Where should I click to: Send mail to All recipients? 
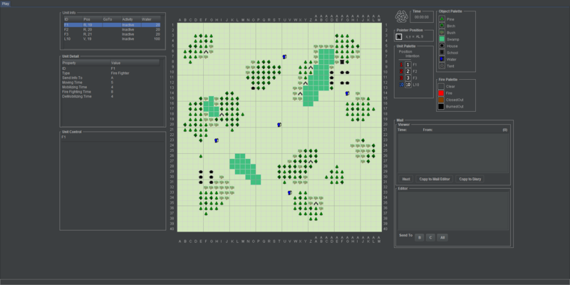pos(442,236)
